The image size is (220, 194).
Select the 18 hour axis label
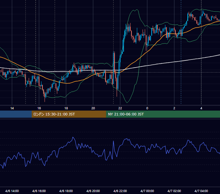66,108
